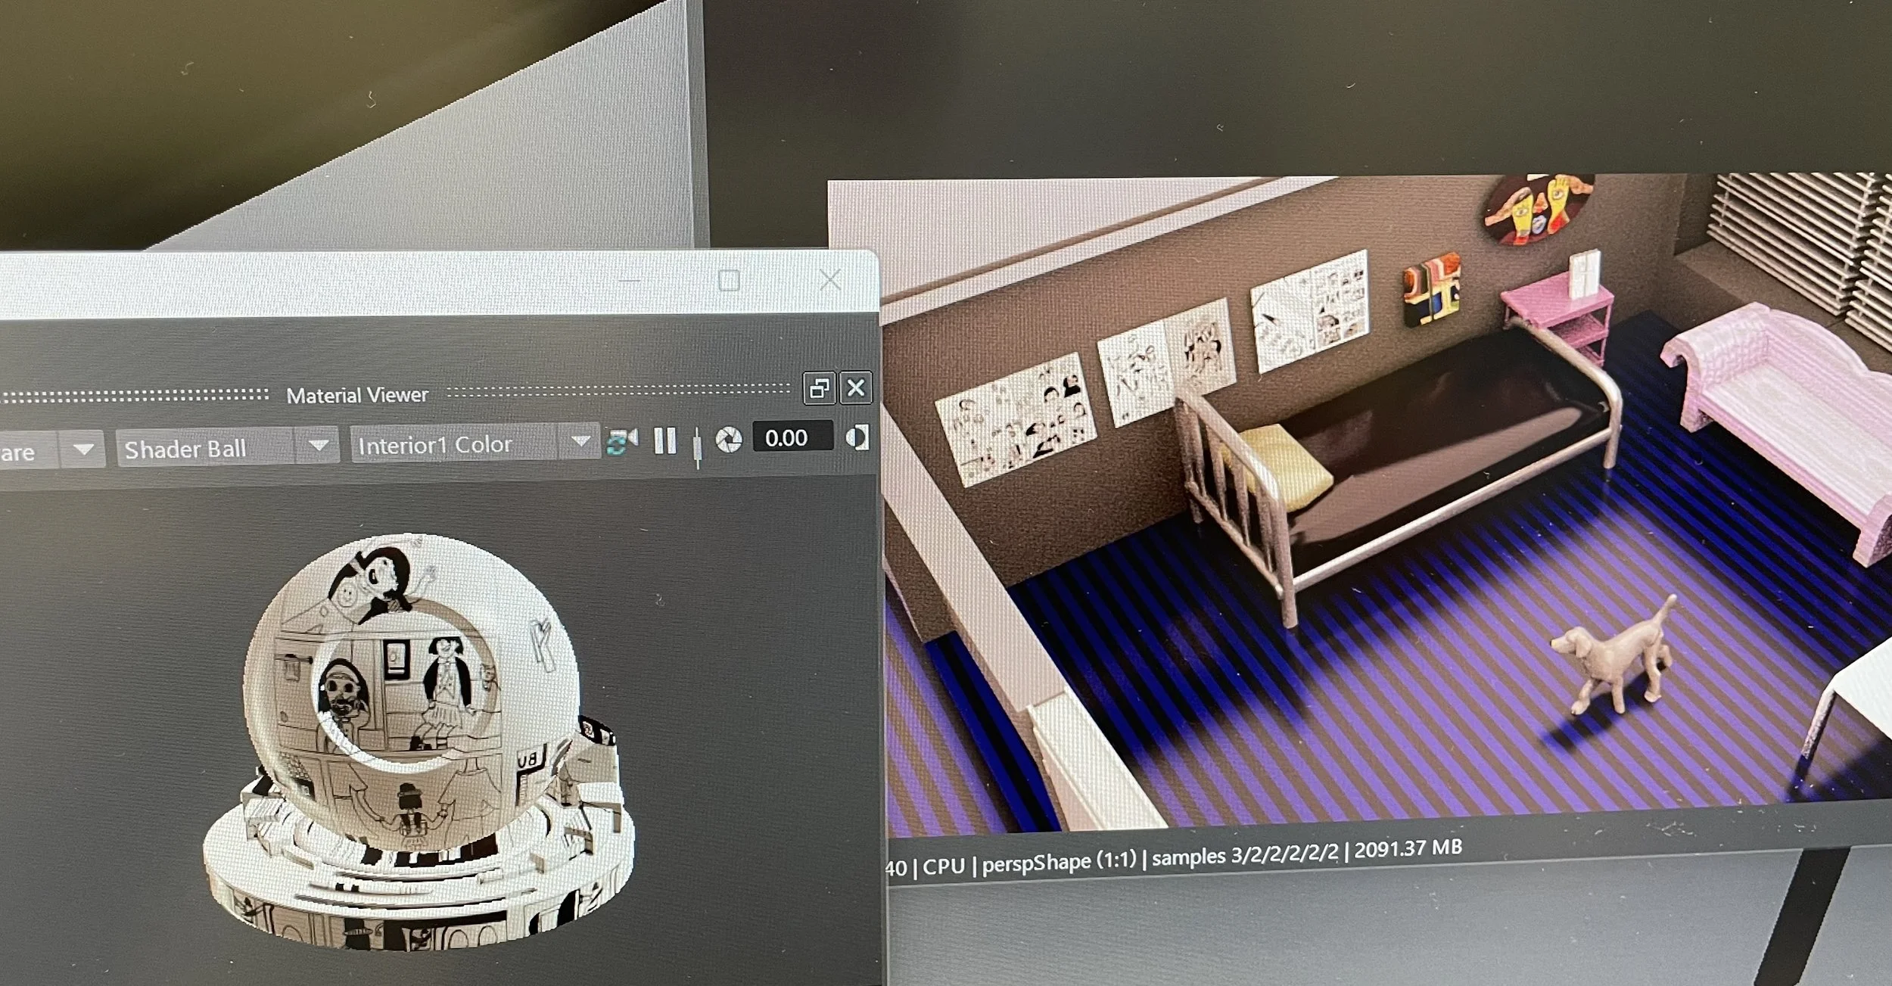Screen dimensions: 1892x986
Task: Maximize the floating editor window
Action: pos(728,281)
